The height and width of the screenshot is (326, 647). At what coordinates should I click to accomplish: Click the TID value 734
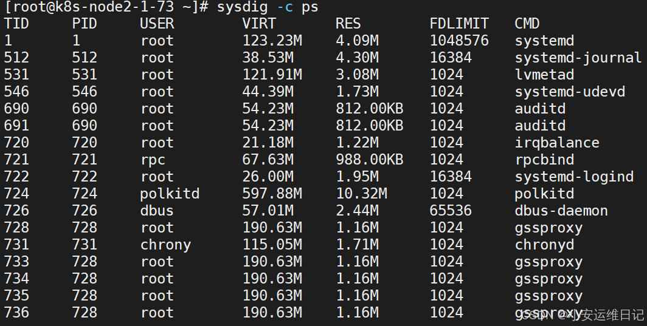(16, 279)
